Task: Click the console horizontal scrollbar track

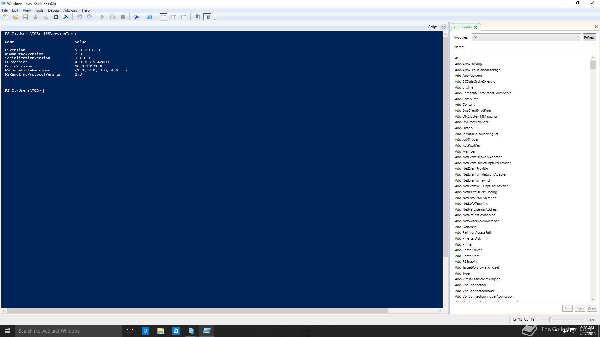Action: coord(414,311)
